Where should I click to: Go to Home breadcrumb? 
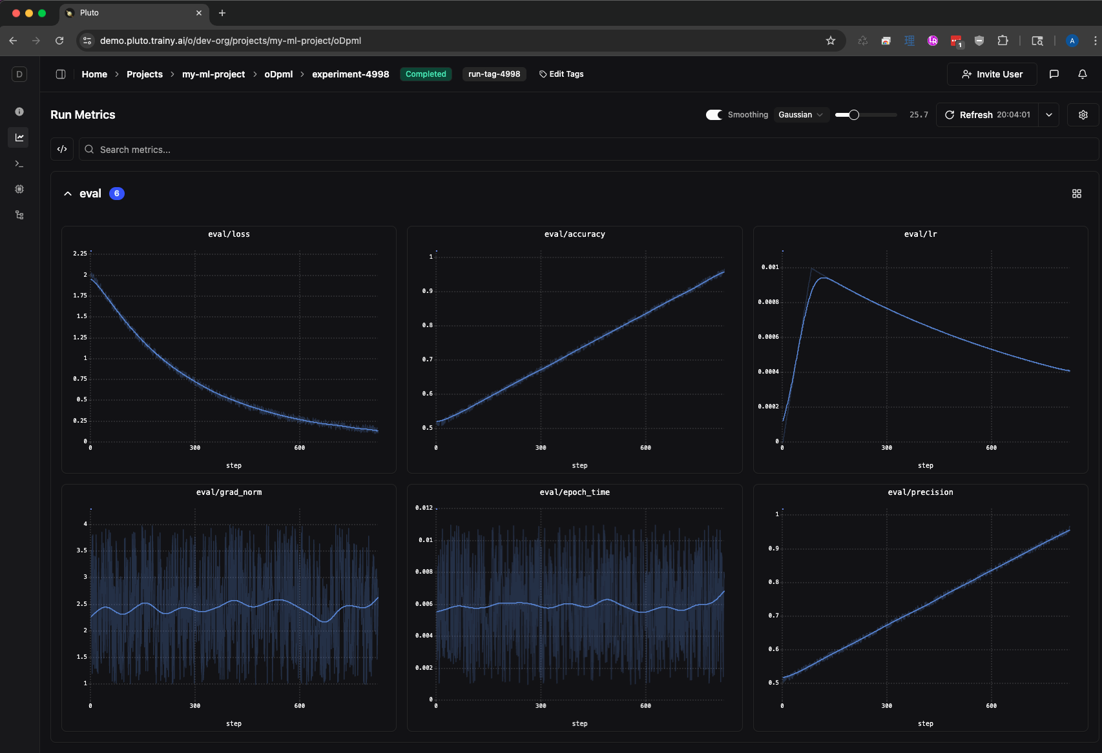pyautogui.click(x=94, y=74)
